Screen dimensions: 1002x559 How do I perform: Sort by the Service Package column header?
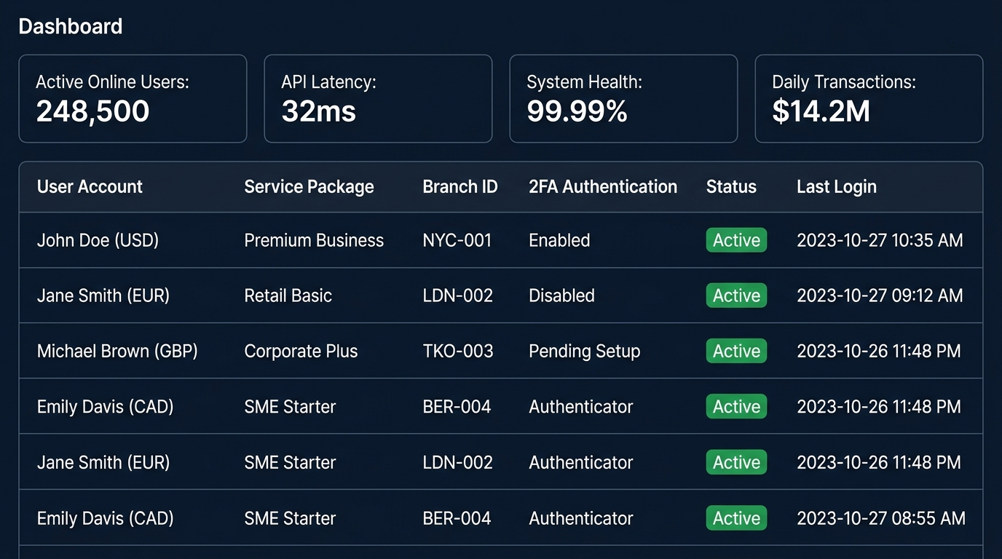click(x=309, y=187)
